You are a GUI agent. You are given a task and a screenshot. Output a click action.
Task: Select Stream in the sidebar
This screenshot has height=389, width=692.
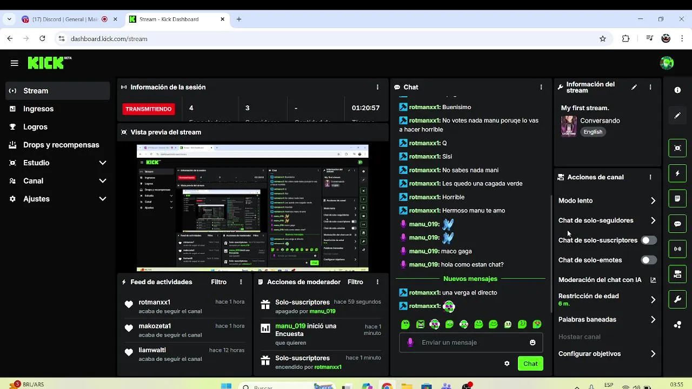pyautogui.click(x=57, y=91)
